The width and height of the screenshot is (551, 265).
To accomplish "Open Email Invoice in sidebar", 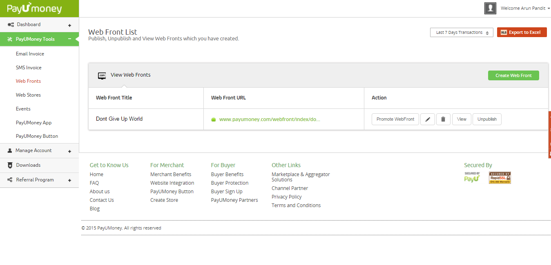I will (30, 54).
